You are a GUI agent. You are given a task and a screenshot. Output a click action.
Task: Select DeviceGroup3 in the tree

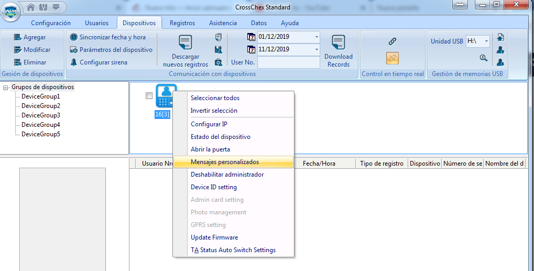pyautogui.click(x=40, y=115)
